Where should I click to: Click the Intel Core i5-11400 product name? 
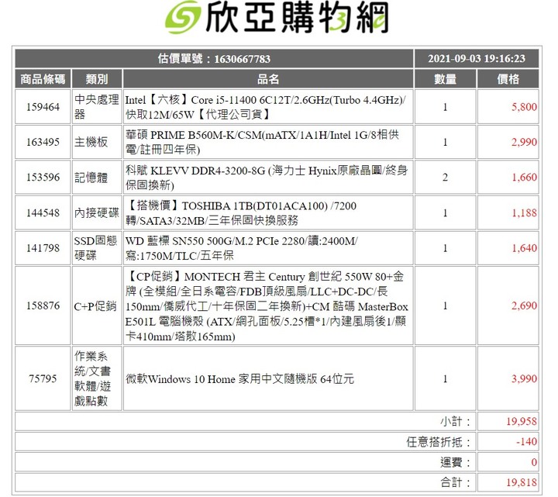click(265, 107)
